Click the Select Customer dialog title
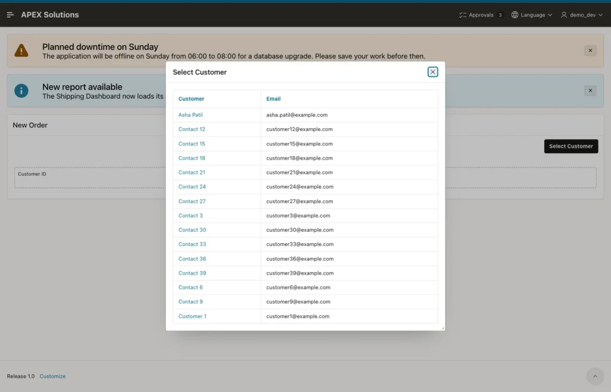Image resolution: width=611 pixels, height=392 pixels. click(199, 72)
